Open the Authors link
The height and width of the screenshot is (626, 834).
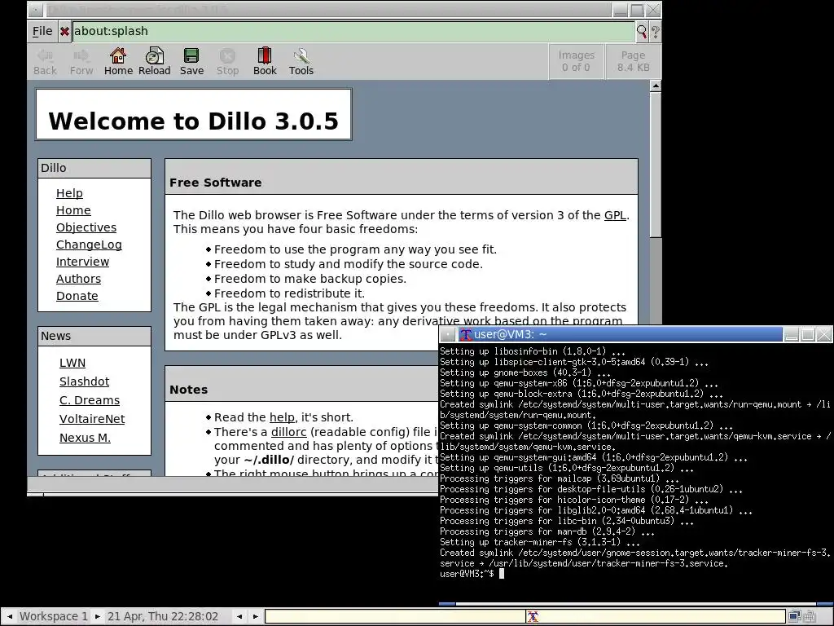[x=78, y=279]
